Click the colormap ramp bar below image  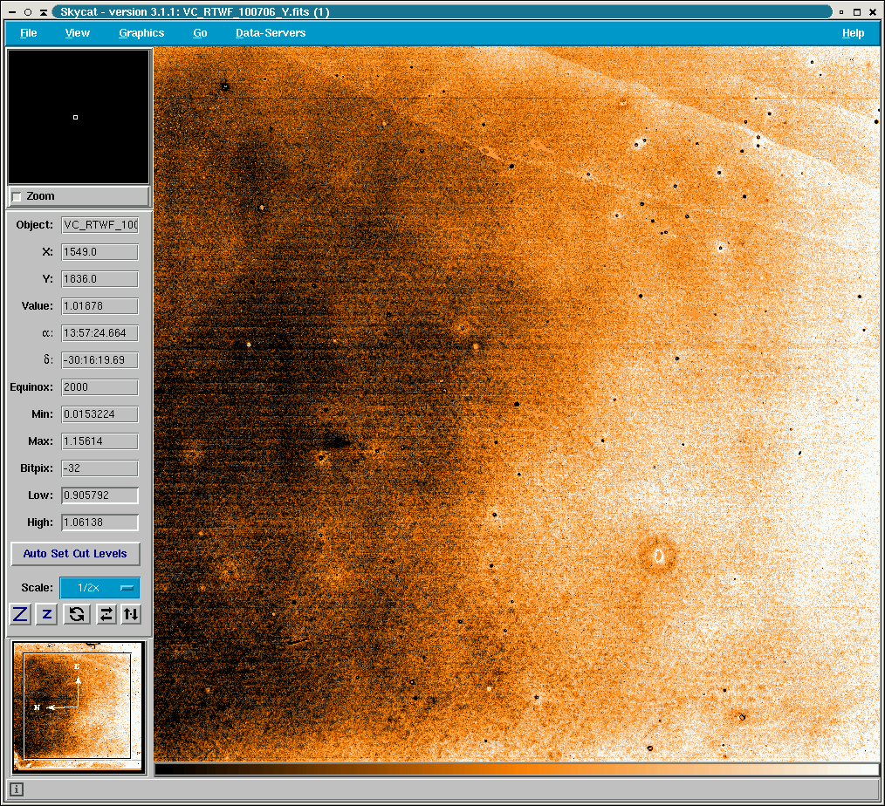[x=516, y=769]
